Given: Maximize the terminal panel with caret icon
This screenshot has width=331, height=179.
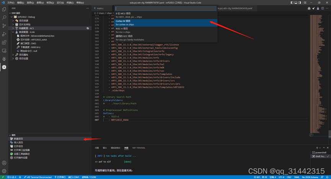Looking at the screenshot, I should (x=324, y=148).
